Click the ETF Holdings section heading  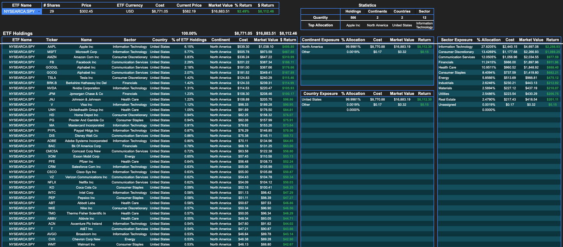coord(18,33)
